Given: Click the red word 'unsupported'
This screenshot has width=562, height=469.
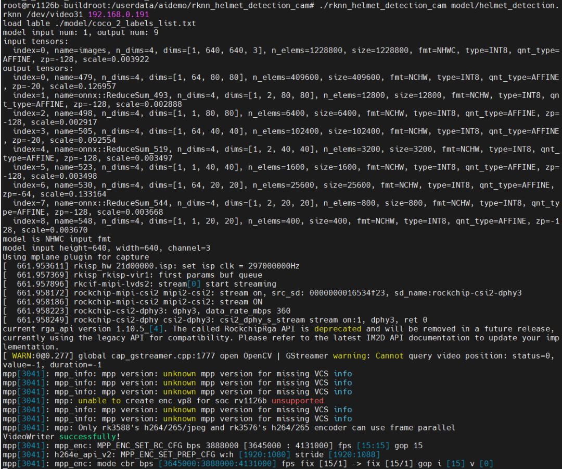Looking at the screenshot, I should (x=298, y=400).
